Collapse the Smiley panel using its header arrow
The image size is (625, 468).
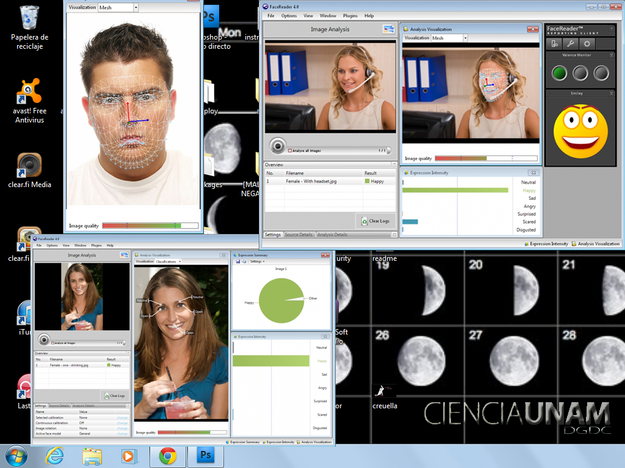click(x=612, y=93)
